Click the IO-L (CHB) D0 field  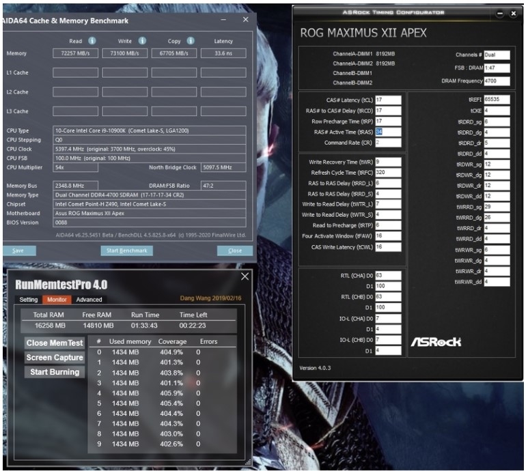pos(388,340)
